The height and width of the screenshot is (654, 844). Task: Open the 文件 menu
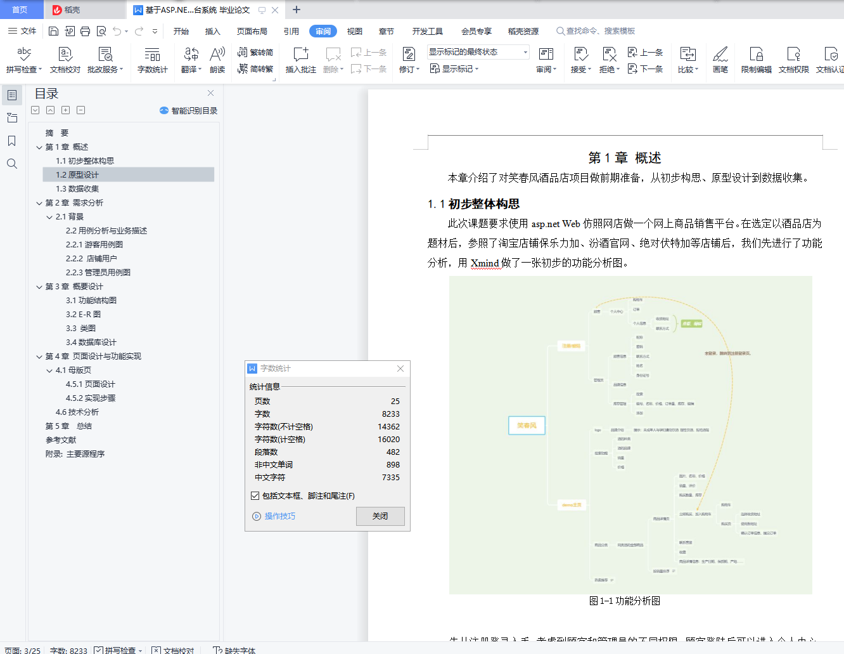(x=23, y=31)
